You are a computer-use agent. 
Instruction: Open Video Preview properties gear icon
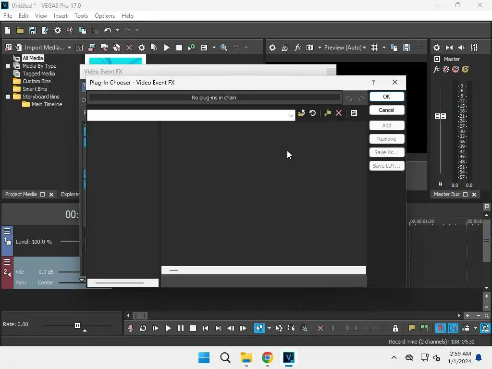click(272, 48)
